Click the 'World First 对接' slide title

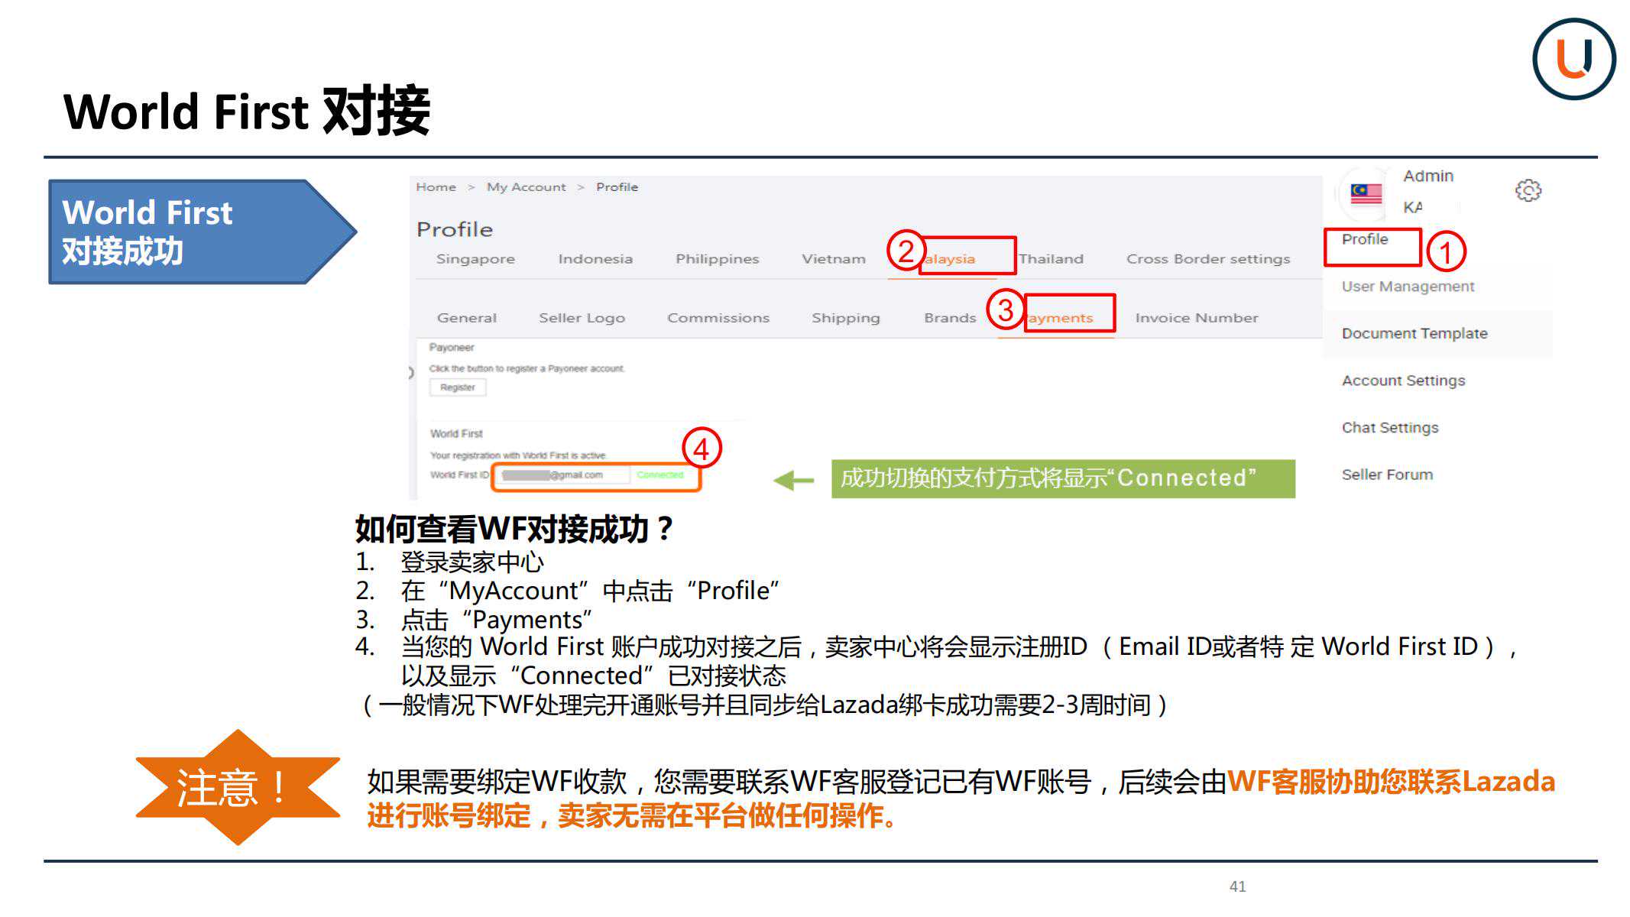click(x=247, y=111)
